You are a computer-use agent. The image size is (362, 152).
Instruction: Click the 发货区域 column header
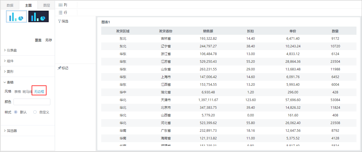pyautogui.click(x=123, y=31)
